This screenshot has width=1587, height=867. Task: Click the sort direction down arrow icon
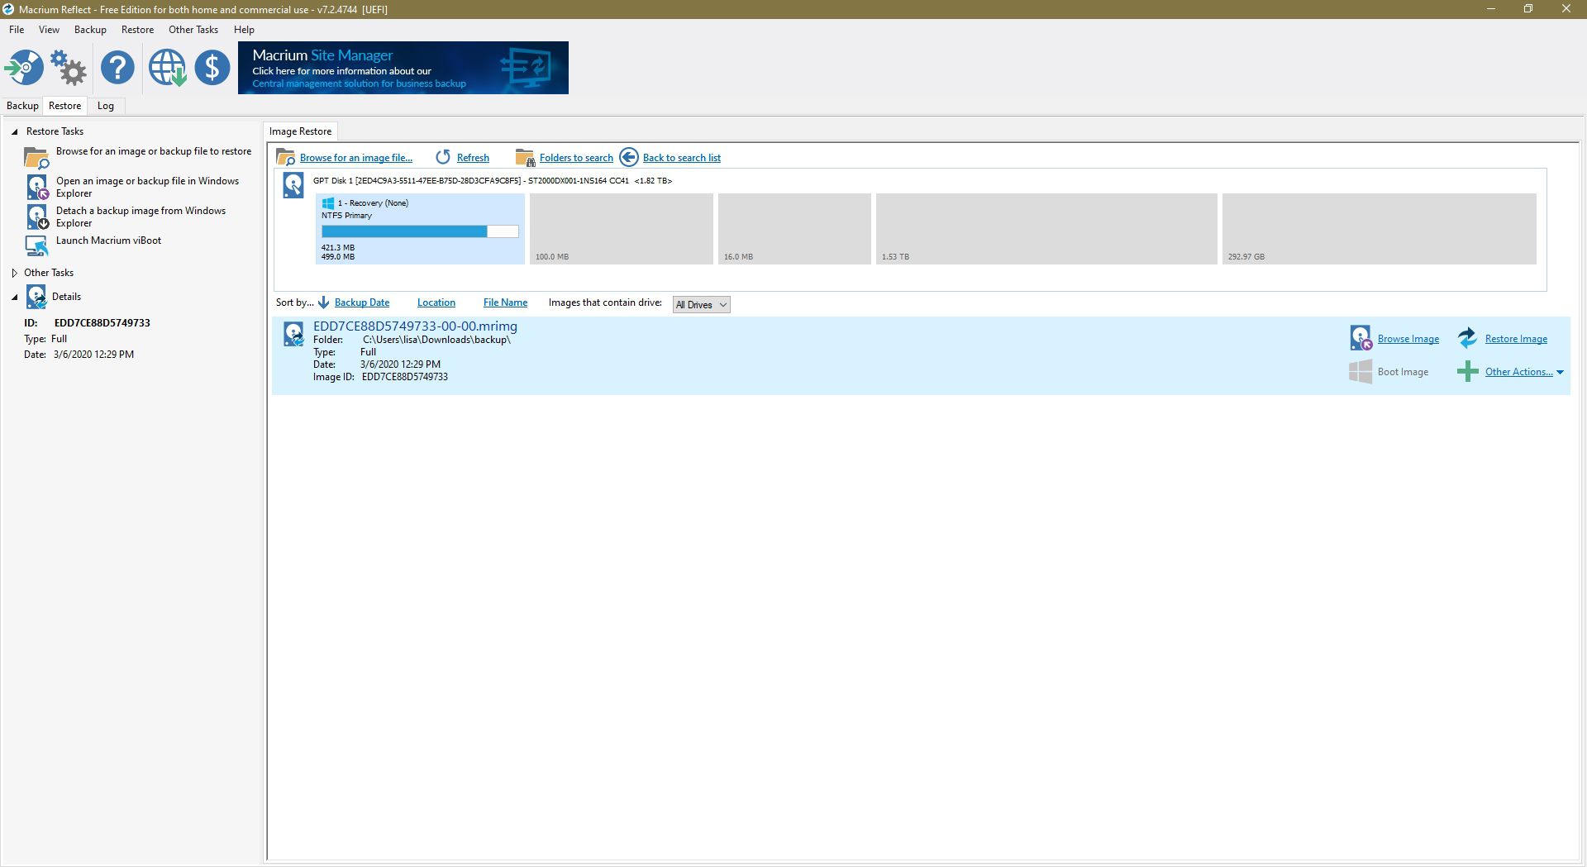pos(324,302)
